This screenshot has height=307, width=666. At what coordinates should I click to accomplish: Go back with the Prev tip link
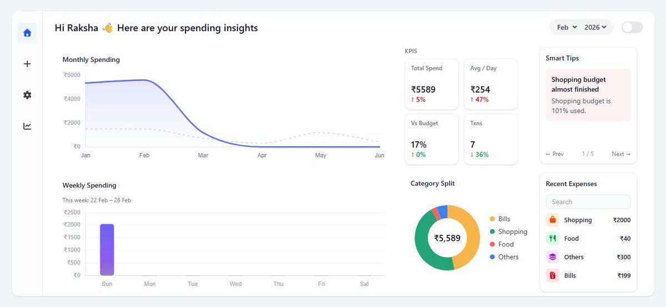click(554, 154)
